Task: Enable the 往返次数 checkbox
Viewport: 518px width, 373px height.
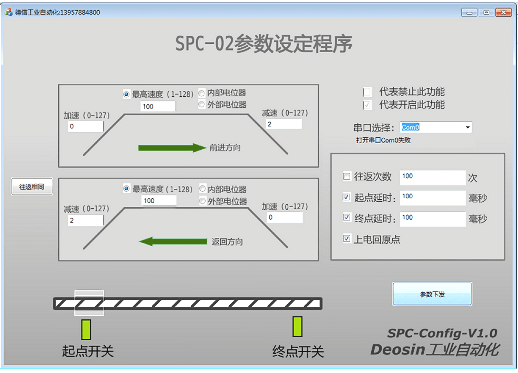Action: pyautogui.click(x=347, y=176)
